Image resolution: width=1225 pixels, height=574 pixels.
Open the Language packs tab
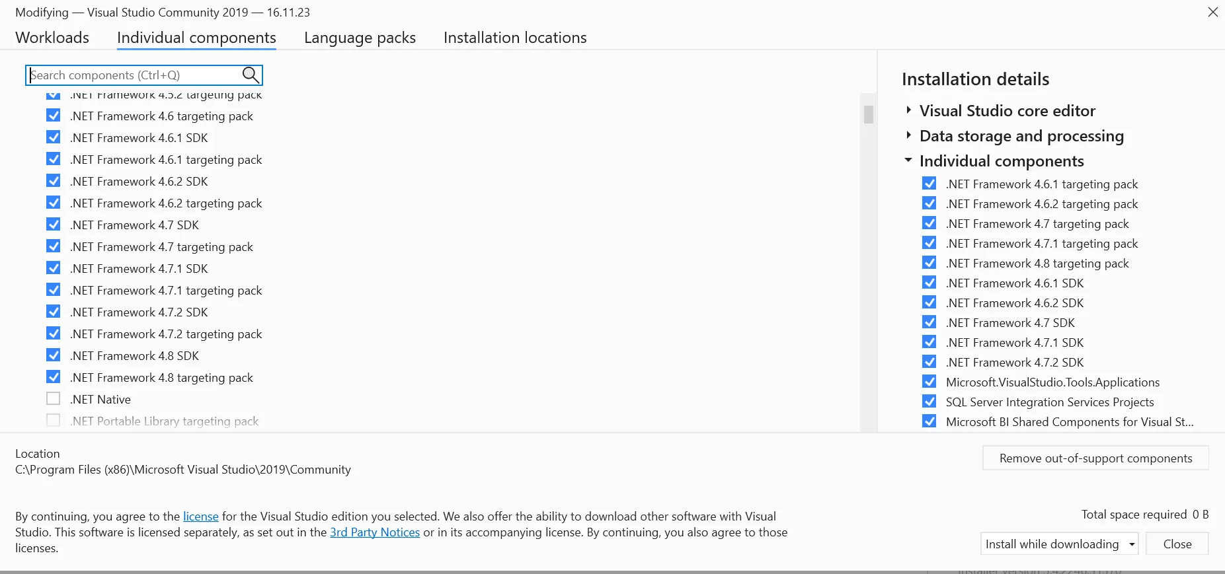[x=360, y=38]
